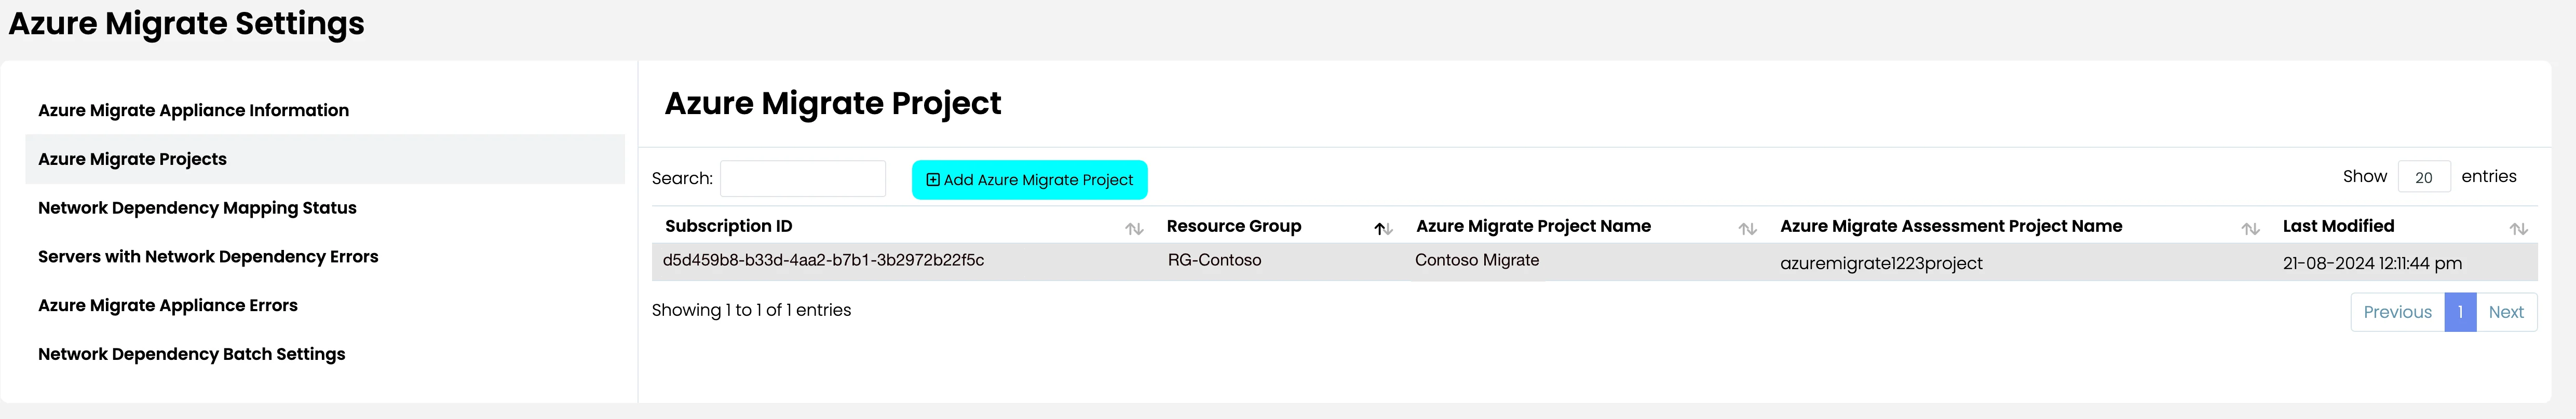Sort by Assessment Project Name arrows
The height and width of the screenshot is (419, 2576).
pos(2250,229)
